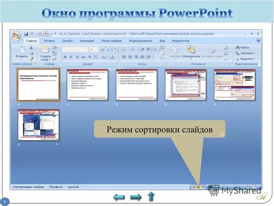
Task: Click the bulleted list icon
Action: (125, 49)
